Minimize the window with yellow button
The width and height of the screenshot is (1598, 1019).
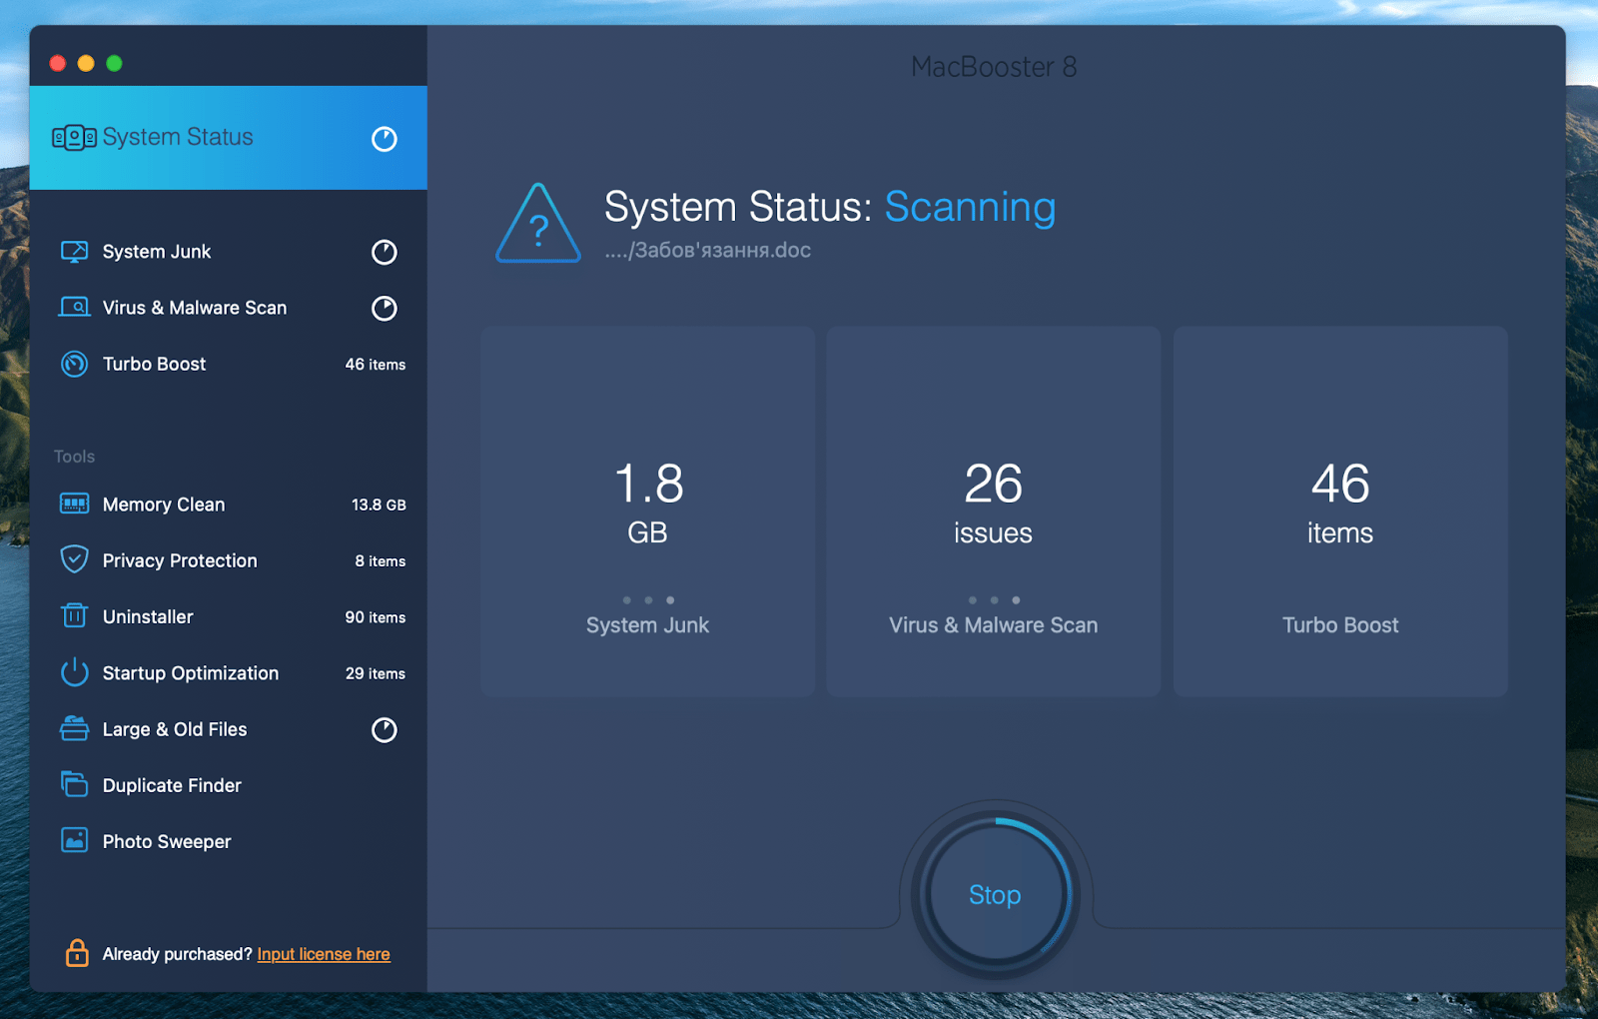pyautogui.click(x=86, y=63)
